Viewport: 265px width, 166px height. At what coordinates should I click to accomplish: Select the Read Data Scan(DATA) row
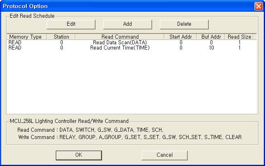[120, 42]
